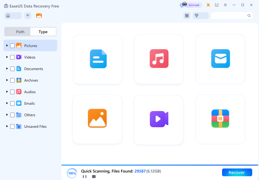Check the Others checkbox
Screen dimensions: 259x180
(12, 115)
